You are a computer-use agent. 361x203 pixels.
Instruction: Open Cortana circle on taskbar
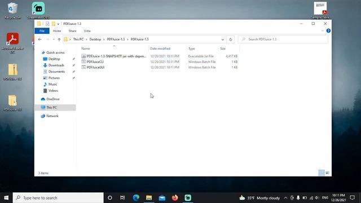[110, 198]
